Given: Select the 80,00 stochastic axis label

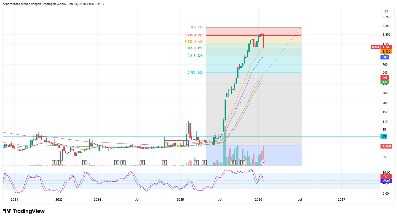Looking at the screenshot, I should click(x=386, y=173).
